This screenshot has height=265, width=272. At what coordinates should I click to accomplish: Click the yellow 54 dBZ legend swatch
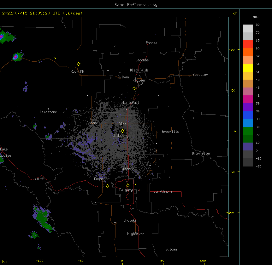(x=248, y=68)
